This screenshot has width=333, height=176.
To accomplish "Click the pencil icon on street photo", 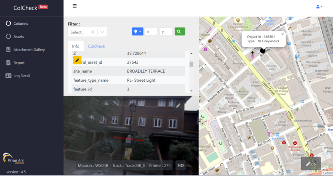I will tap(178, 106).
